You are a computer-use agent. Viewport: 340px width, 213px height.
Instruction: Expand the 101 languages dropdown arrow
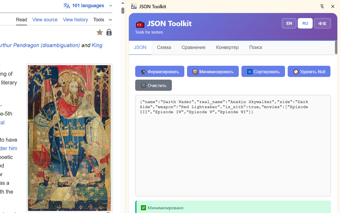pos(110,6)
